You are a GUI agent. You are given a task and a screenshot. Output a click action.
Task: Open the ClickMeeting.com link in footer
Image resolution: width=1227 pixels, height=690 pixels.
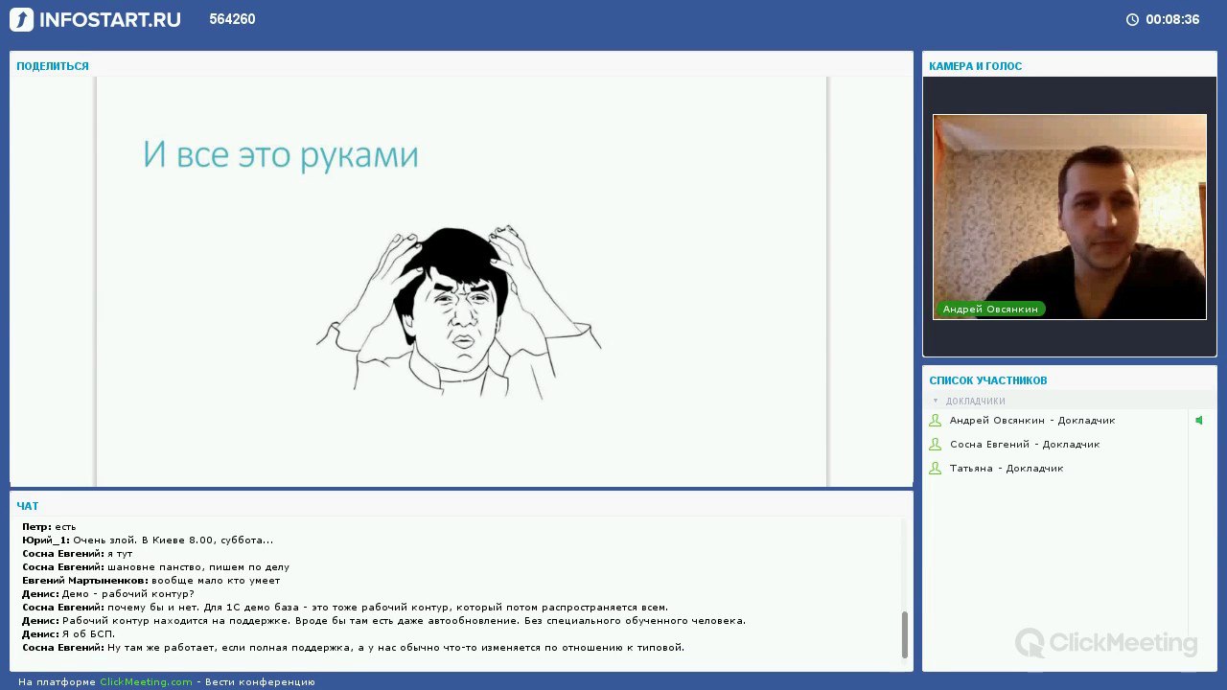pos(146,682)
